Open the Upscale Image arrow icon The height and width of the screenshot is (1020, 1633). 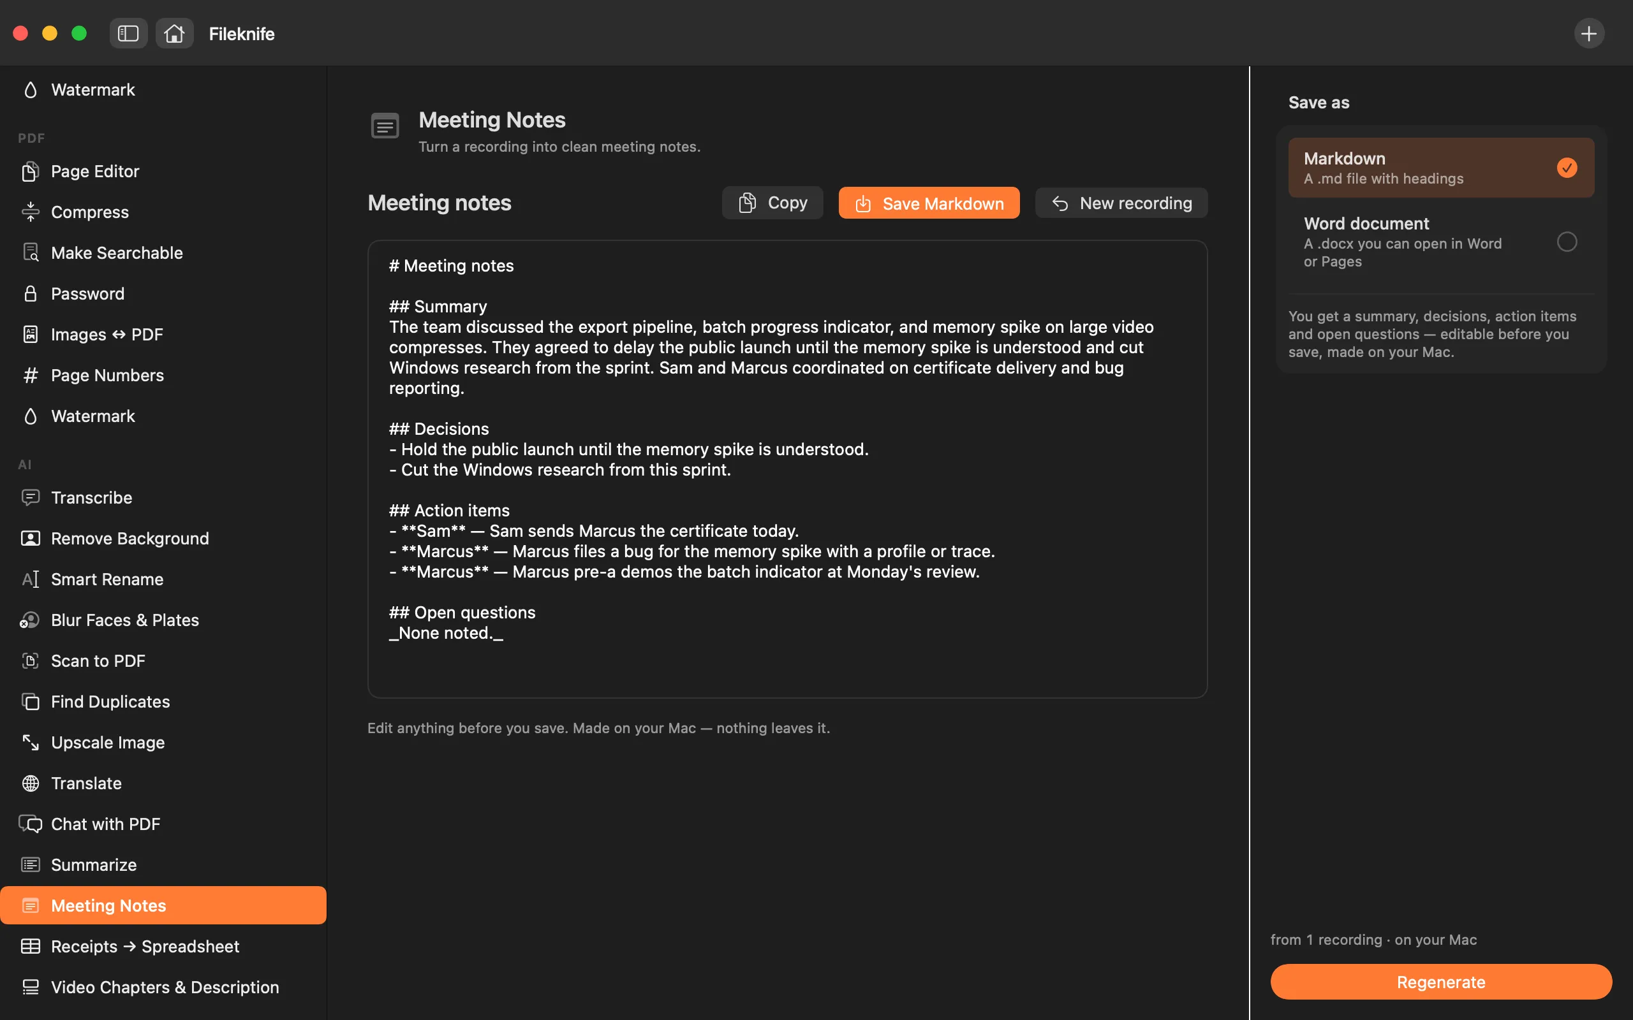31,743
